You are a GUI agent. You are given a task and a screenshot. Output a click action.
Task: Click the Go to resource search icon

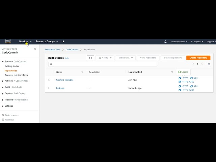(3, 115)
